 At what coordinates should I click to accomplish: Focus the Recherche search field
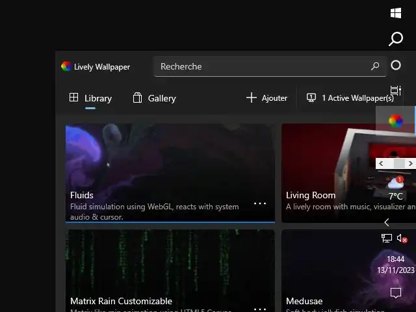point(270,66)
